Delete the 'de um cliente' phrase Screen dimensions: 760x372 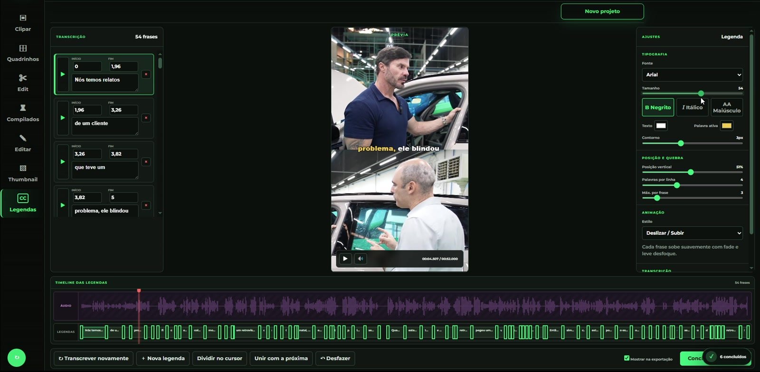146,118
